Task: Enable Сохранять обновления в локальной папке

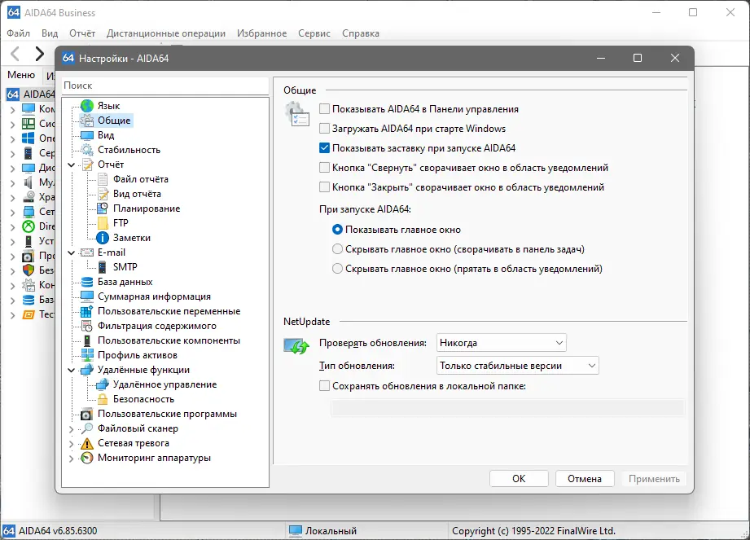Action: tap(325, 386)
